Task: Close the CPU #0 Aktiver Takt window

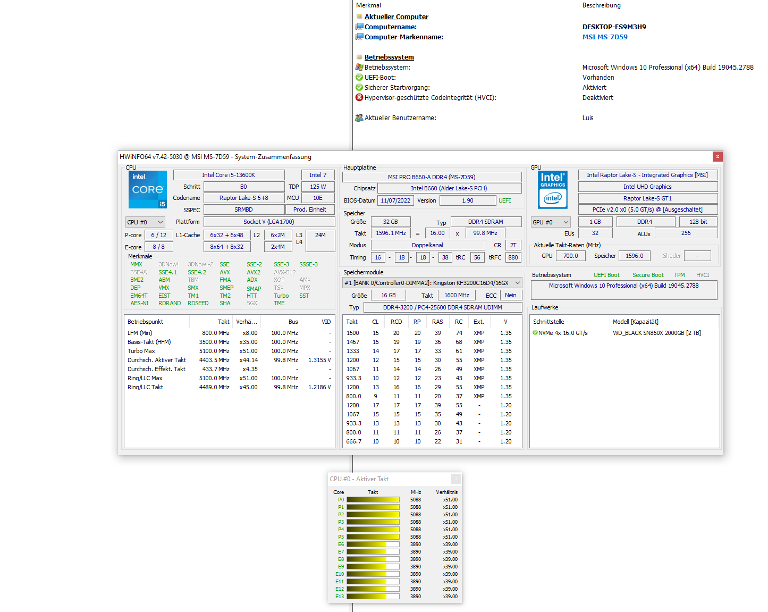Action: [456, 479]
